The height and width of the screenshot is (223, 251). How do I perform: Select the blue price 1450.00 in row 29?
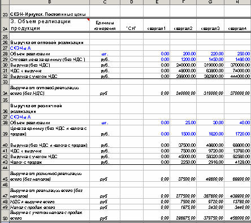(x=216, y=59)
